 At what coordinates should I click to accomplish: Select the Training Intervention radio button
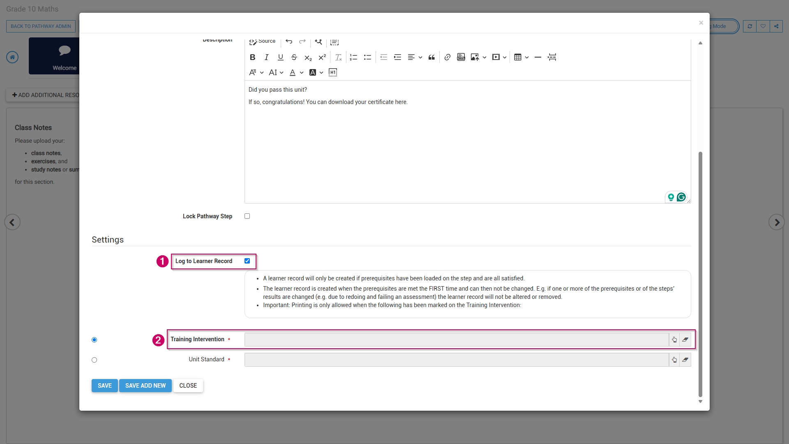coord(94,340)
